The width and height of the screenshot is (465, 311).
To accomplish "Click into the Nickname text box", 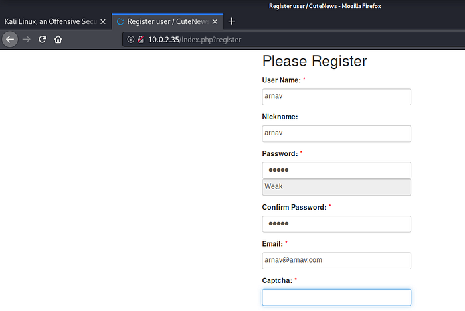I will click(336, 133).
